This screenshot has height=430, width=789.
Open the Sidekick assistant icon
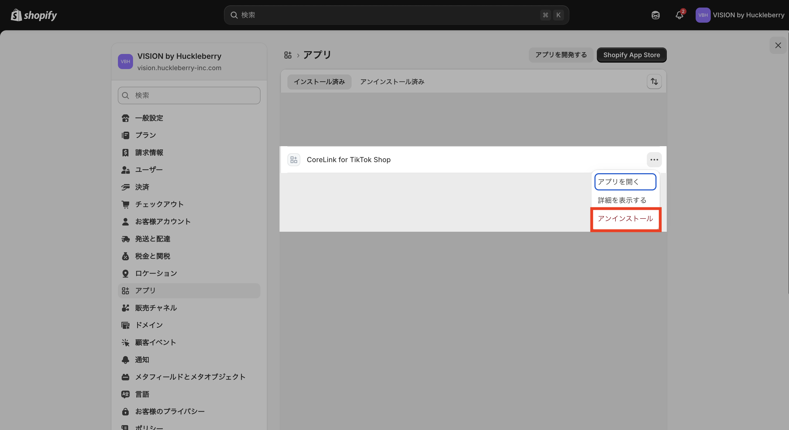655,15
